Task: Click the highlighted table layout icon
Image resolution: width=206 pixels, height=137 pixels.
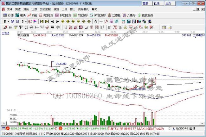Action: (170, 28)
